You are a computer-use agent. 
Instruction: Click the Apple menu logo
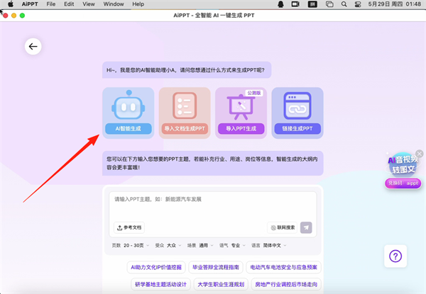[11, 4]
